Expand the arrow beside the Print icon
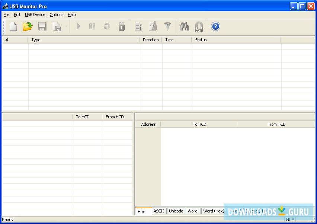Image resolution: width=317 pixels, height=224 pixels. [x=66, y=26]
